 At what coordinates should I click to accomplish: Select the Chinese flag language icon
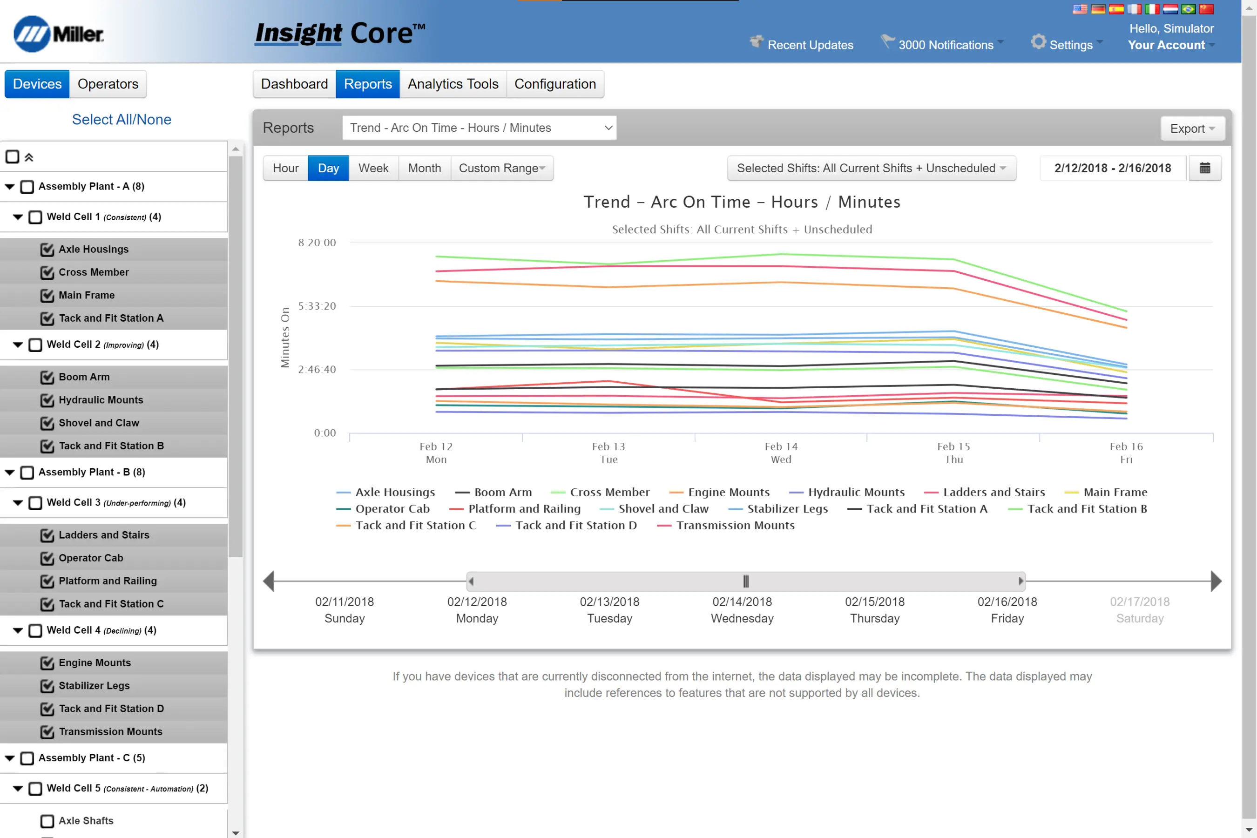point(1206,9)
